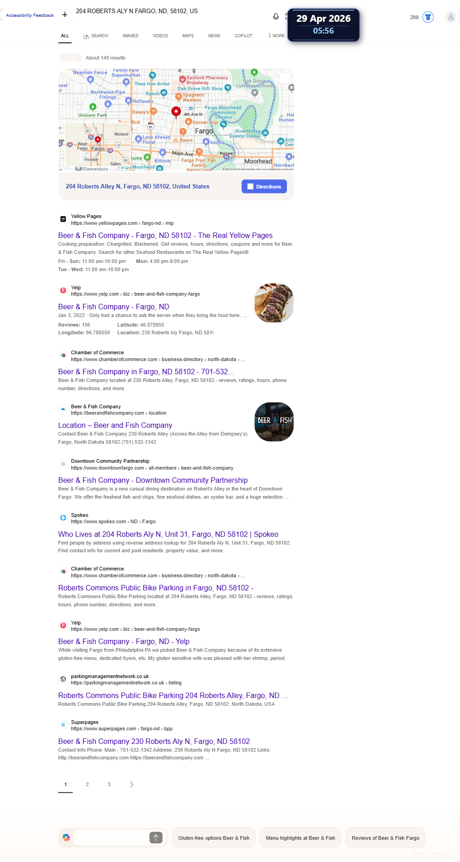Screen dimensions: 460x862
Task: Select 'Reviews of Beer & Fish Fargo' suggestion
Action: pos(385,838)
